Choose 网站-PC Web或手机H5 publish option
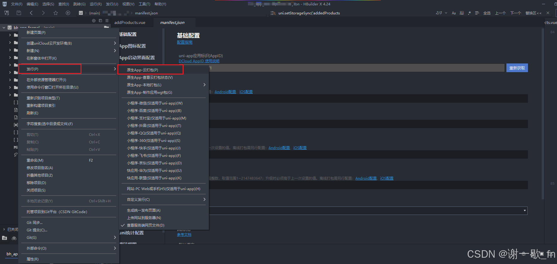557x264 pixels. pos(164,189)
